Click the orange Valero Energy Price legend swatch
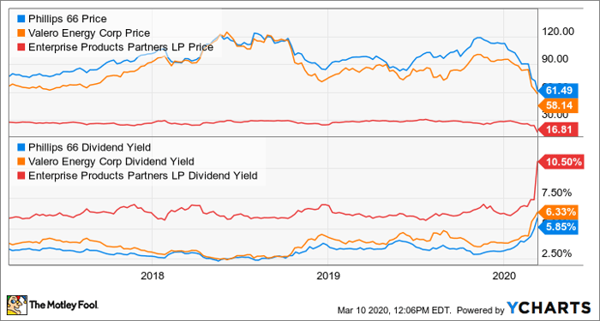 pos(21,33)
